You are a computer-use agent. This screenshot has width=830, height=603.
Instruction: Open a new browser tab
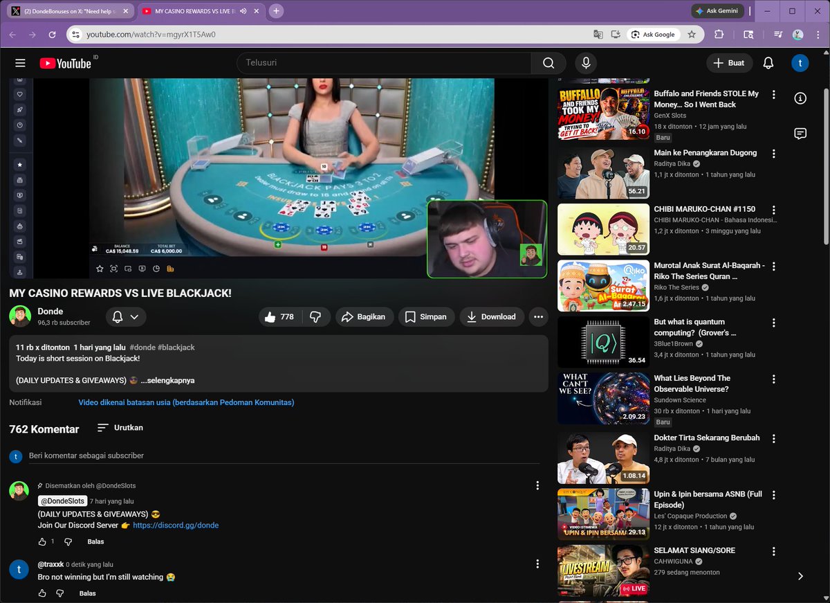[x=276, y=11]
